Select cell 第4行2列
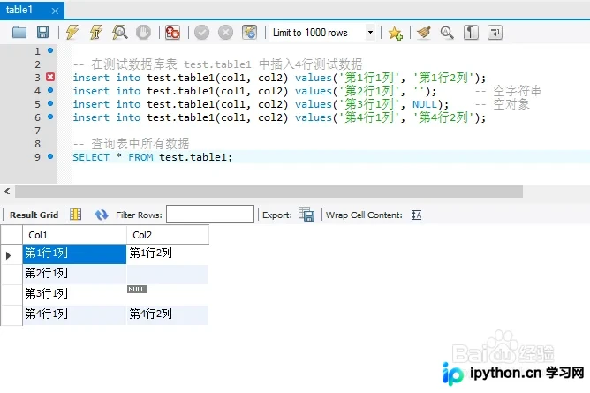This screenshot has width=590, height=393. [168, 314]
